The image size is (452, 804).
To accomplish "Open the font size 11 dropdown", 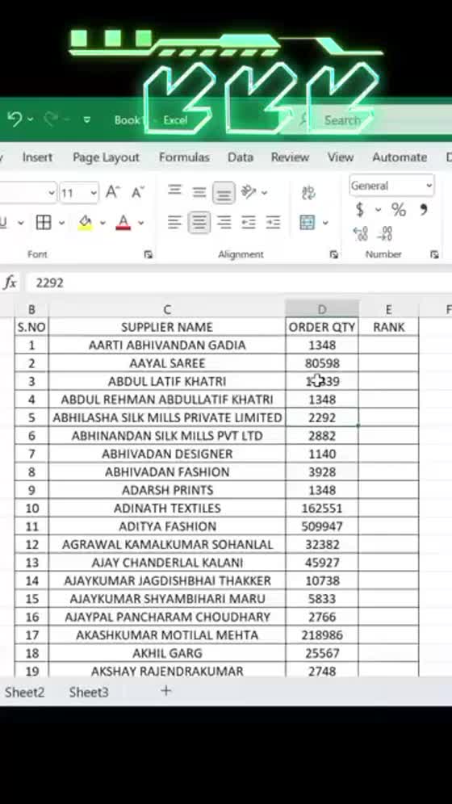I will 79,193.
